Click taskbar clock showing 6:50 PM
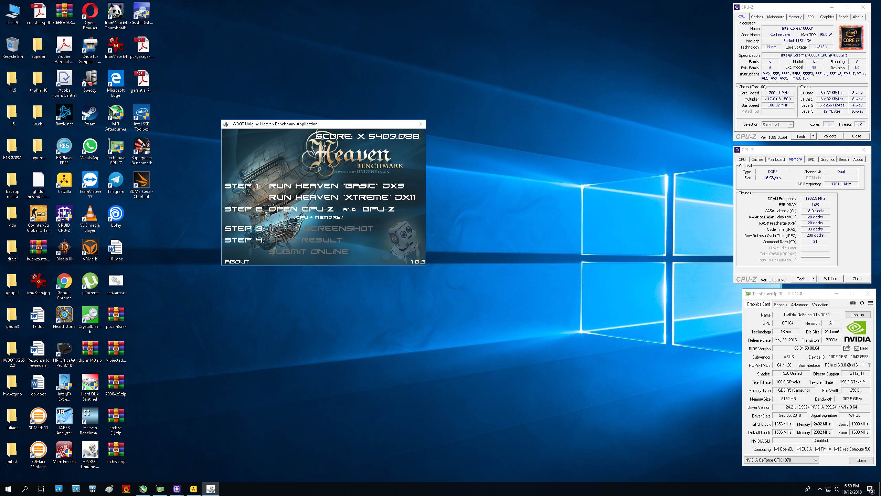881x496 pixels. (x=852, y=489)
